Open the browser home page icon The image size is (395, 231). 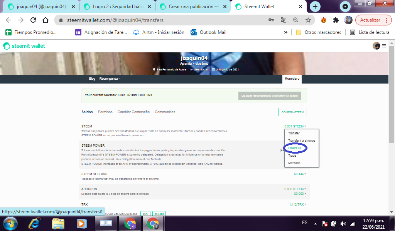pos(46,20)
